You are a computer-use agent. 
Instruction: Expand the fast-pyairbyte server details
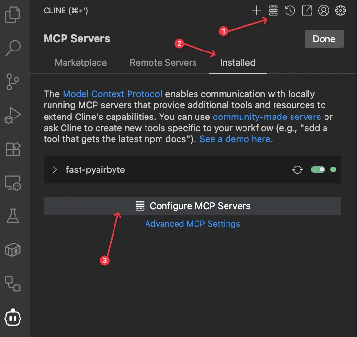(55, 170)
